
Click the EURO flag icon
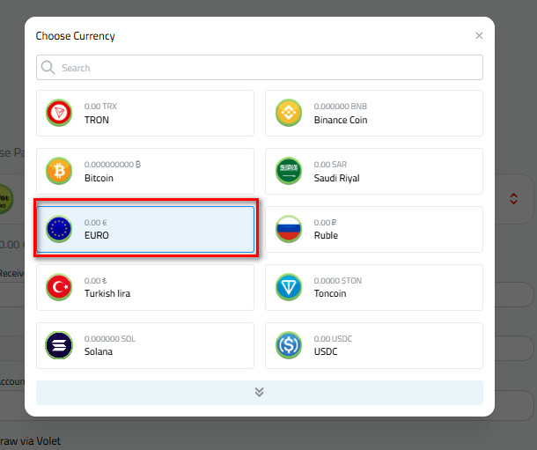pyautogui.click(x=59, y=229)
